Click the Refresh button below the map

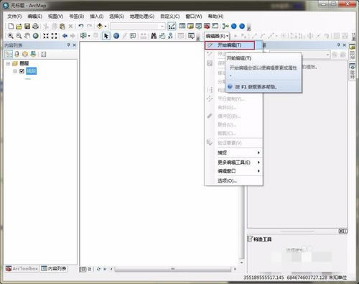[x=98, y=269]
